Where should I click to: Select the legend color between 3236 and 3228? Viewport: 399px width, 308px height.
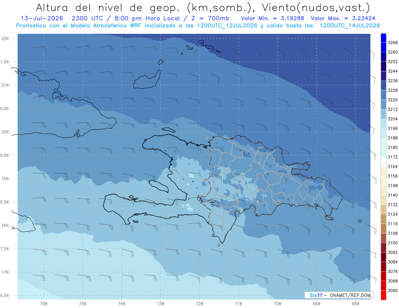point(383,85)
